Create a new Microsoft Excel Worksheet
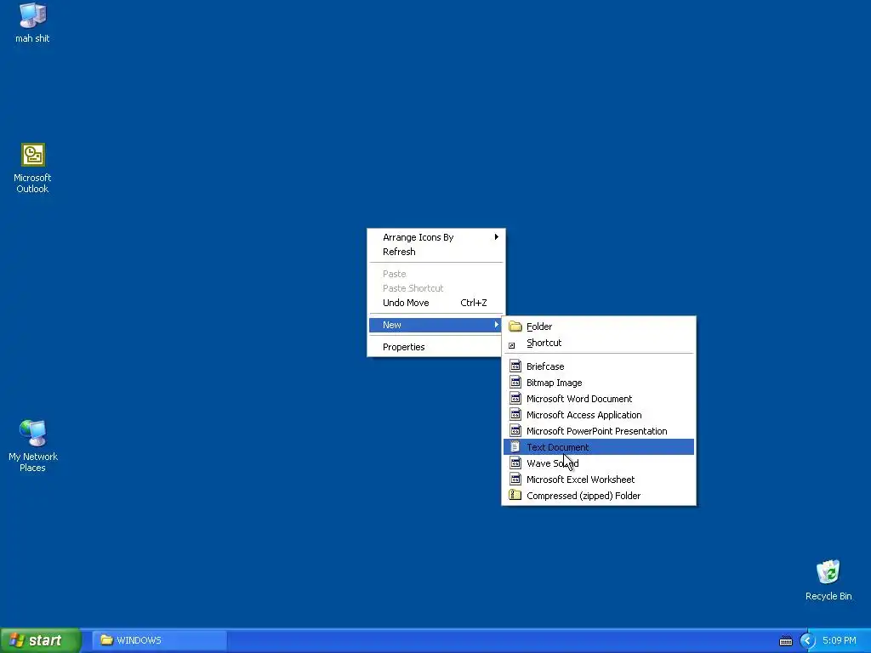Viewport: 871px width, 653px height. coord(599,480)
